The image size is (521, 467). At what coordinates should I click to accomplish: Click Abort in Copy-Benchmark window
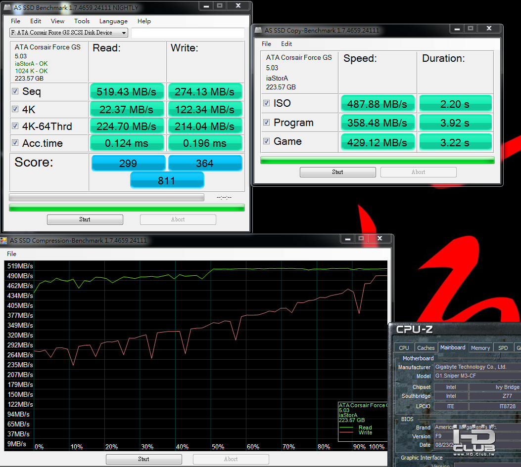pyautogui.click(x=418, y=172)
